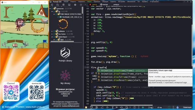This screenshot has width=195, height=110.
Task: Click the file tree vertical scrollbar
Action: point(82,10)
